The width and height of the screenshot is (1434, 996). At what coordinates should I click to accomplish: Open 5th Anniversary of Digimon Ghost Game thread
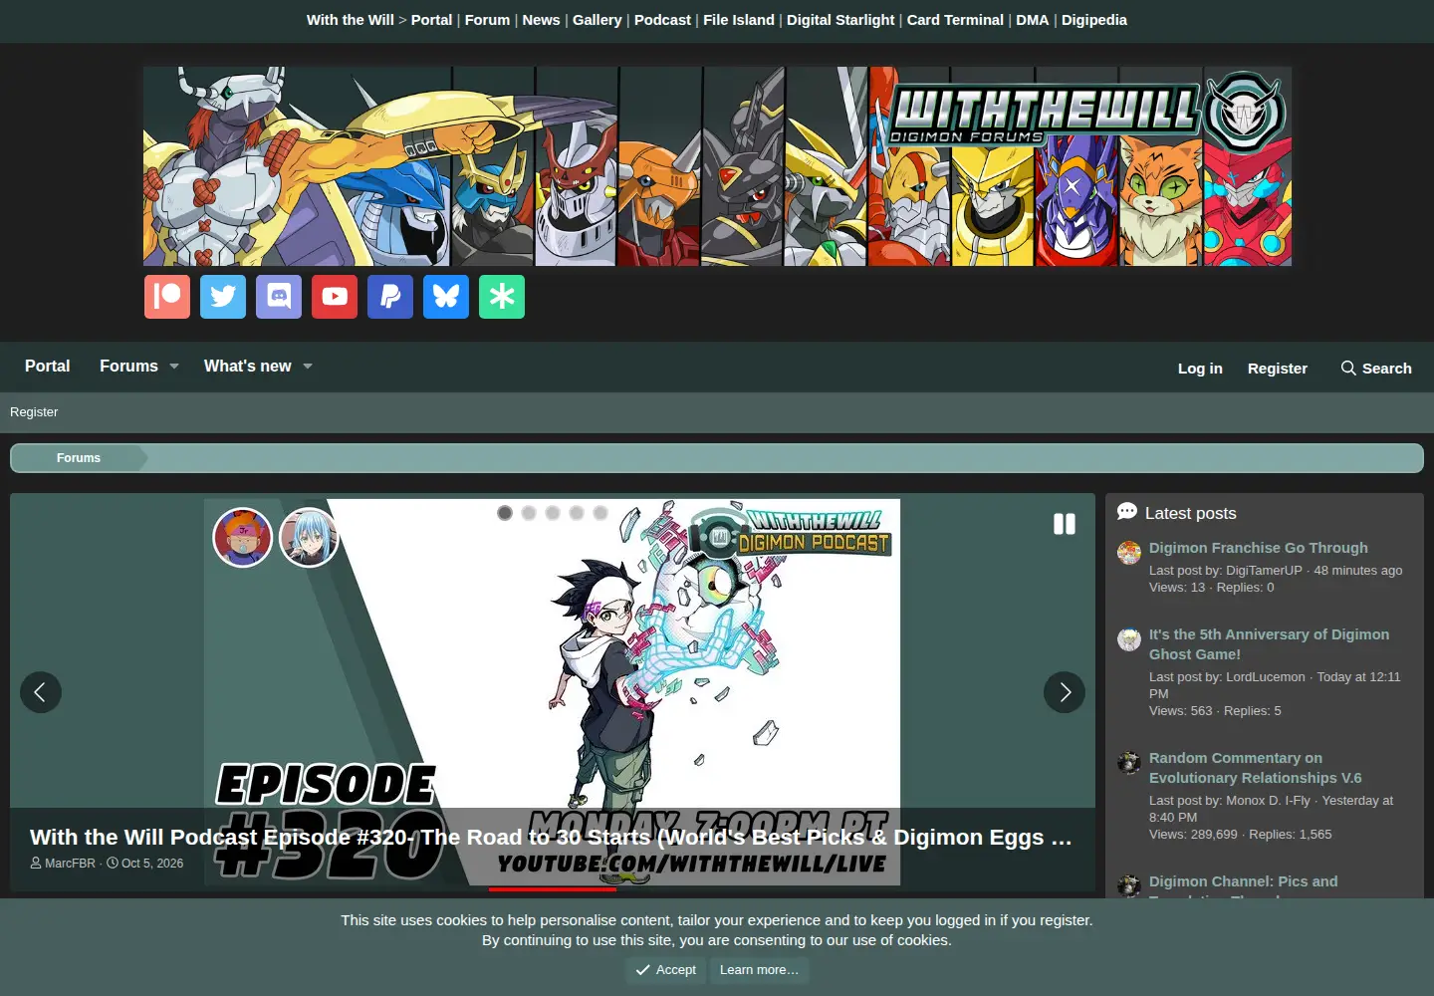pyautogui.click(x=1269, y=644)
